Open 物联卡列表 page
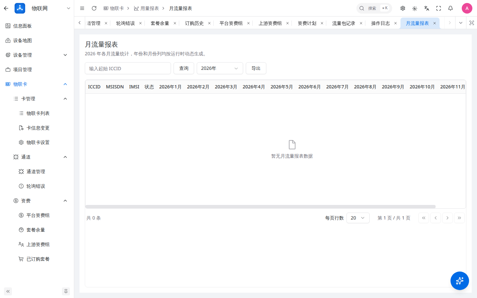This screenshot has width=477, height=298. pos(37,113)
